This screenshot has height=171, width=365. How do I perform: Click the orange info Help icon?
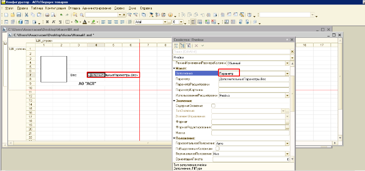pos(170,15)
